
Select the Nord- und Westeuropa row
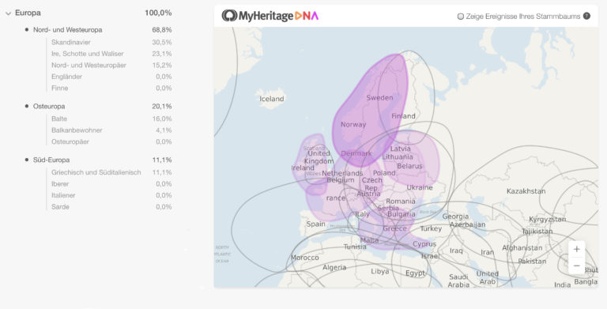98,30
